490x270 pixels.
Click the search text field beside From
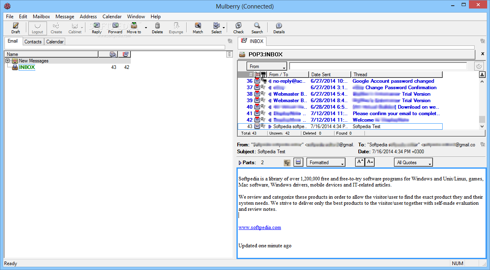coord(378,66)
